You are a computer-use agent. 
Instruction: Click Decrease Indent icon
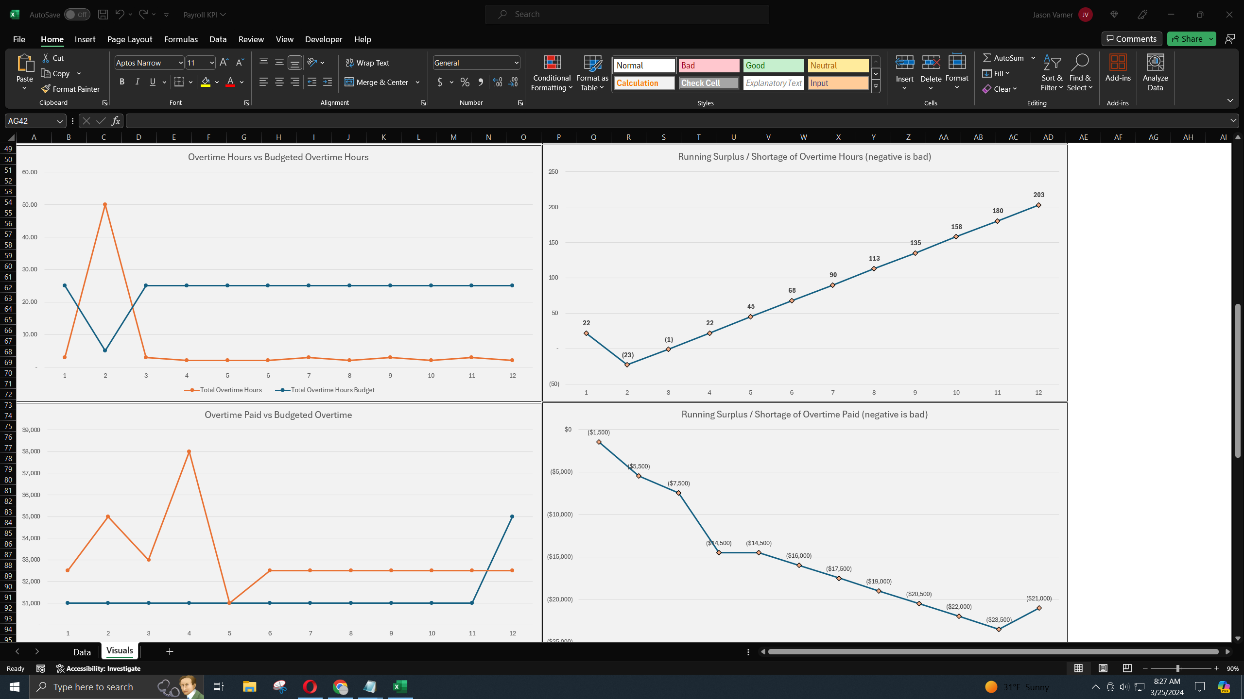tap(312, 82)
